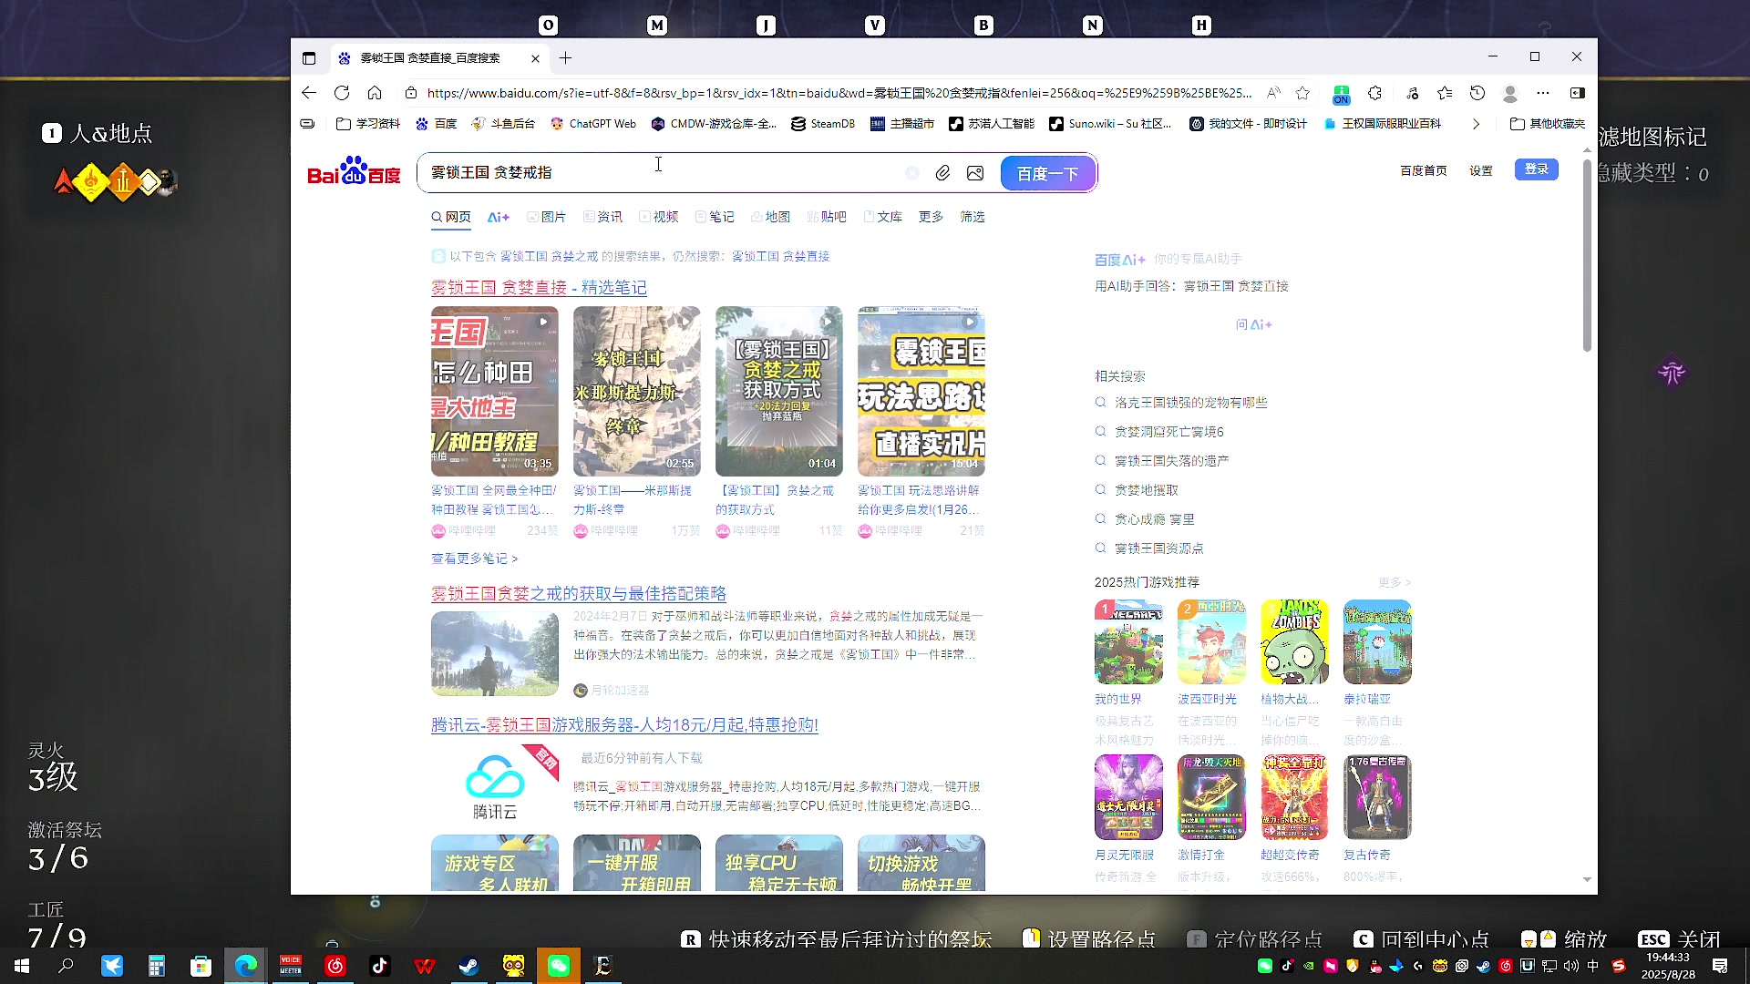Screen dimensions: 1750x984
Task: Click the page vertical scrollbar thumb
Action: click(1587, 255)
